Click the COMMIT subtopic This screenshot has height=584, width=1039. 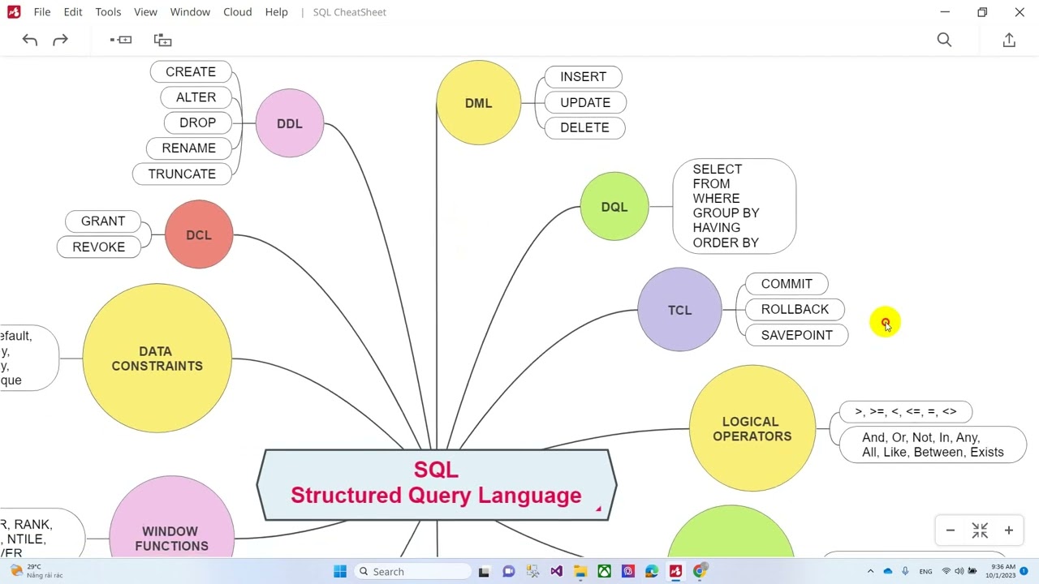coord(787,284)
